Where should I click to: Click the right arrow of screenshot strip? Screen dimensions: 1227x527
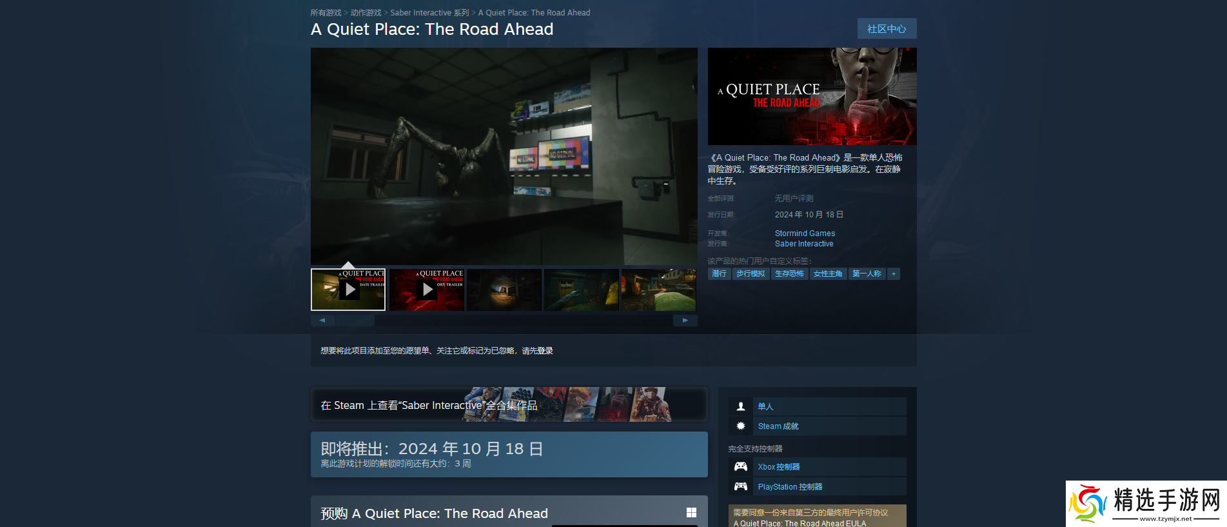tap(685, 320)
